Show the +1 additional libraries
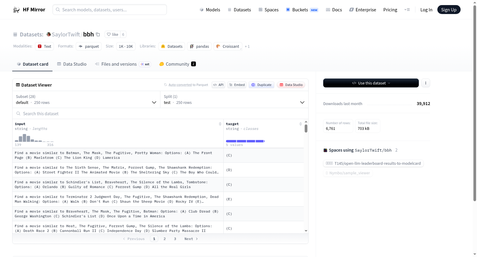Screen dimensions: 477x257 pos(247,46)
